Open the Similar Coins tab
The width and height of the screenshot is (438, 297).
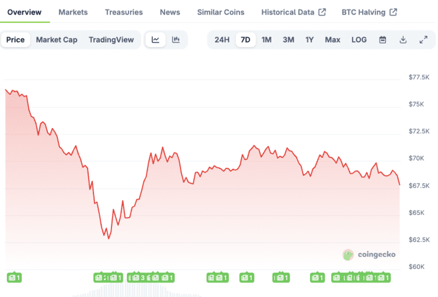point(221,12)
